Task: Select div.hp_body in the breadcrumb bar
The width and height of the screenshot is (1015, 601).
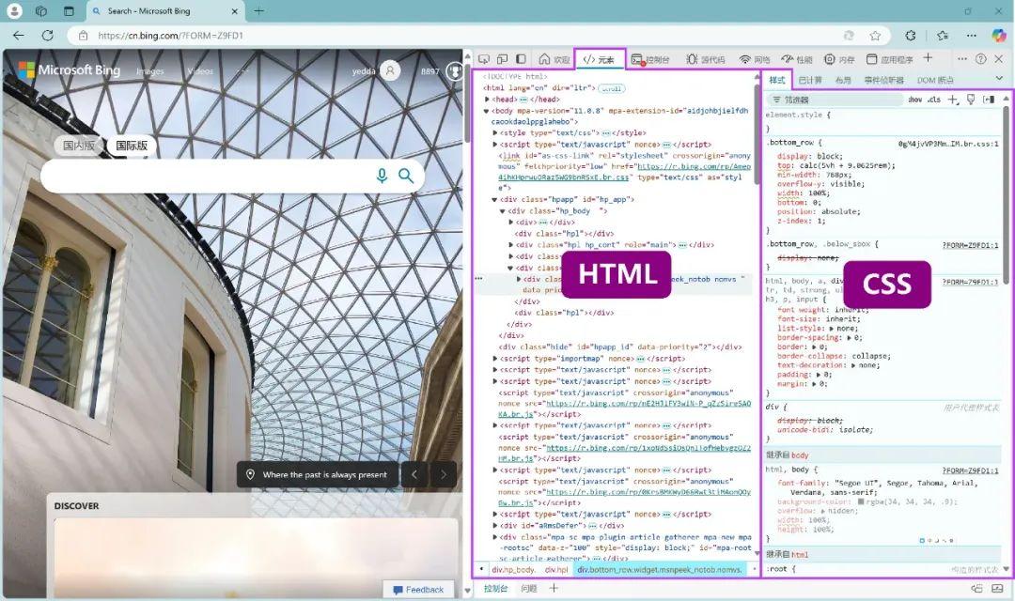Action: point(513,570)
